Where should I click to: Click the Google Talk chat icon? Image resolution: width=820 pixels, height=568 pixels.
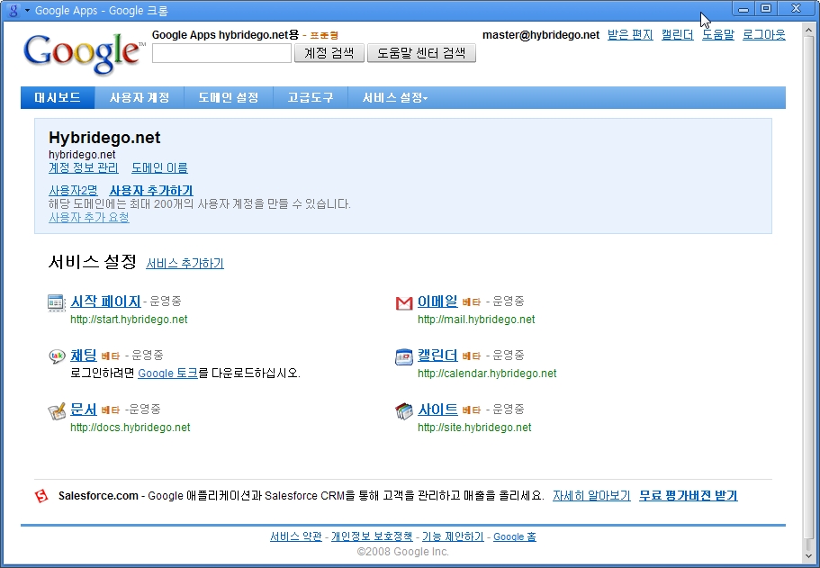(x=57, y=356)
